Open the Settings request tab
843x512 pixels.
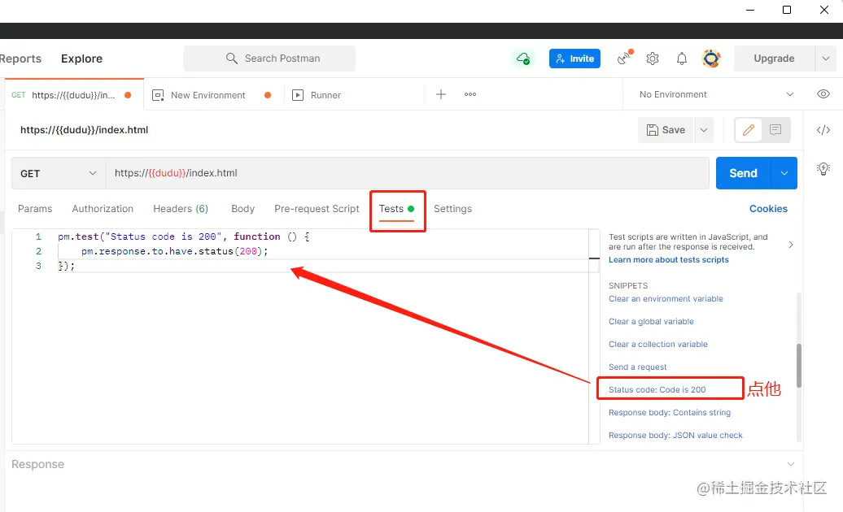coord(452,209)
